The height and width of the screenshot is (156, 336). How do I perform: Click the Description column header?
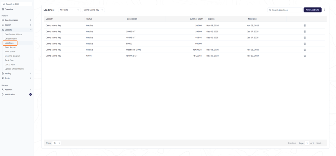coord(132,19)
